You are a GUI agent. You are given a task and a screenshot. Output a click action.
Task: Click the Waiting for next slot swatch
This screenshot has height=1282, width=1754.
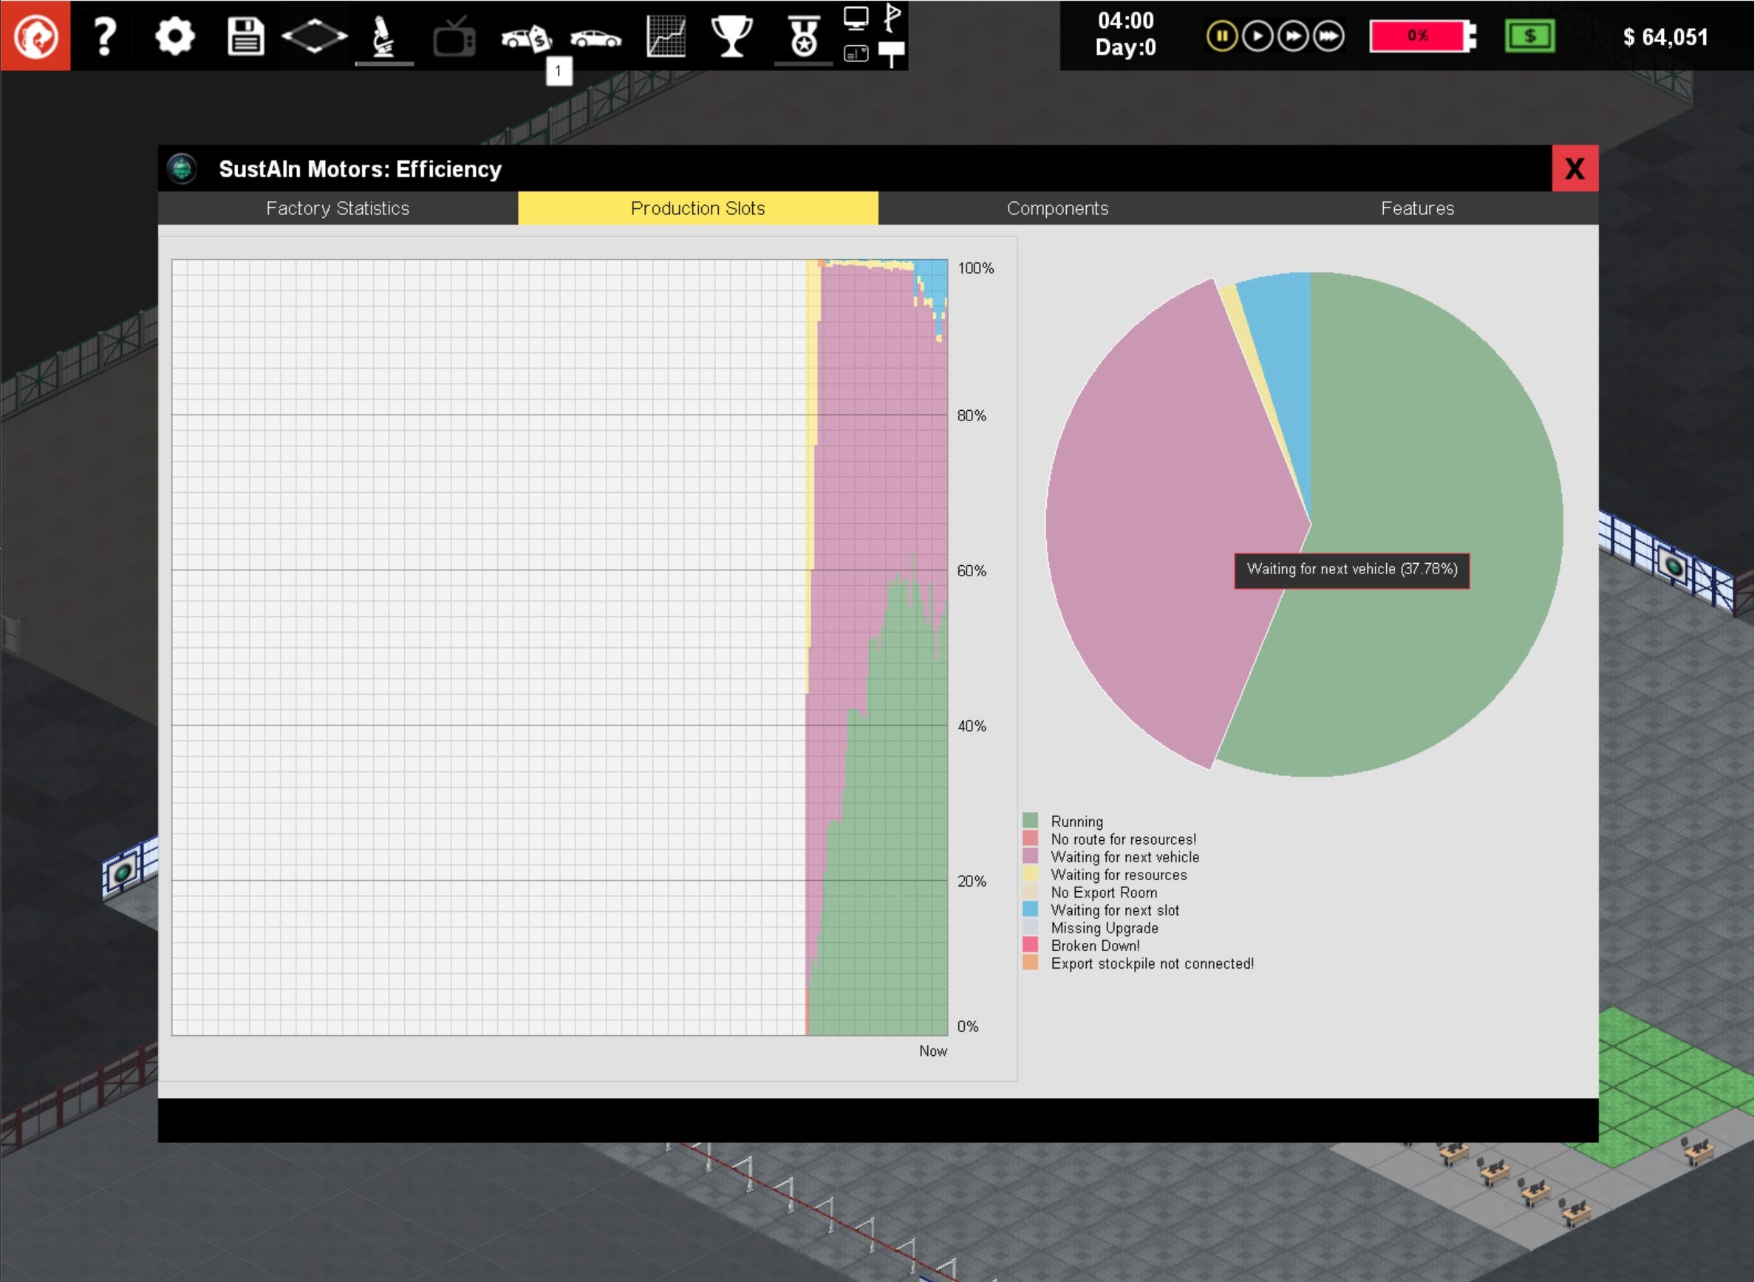pos(1030,910)
